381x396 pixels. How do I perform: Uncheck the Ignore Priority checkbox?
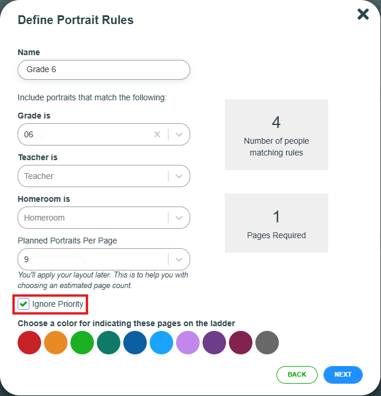(x=24, y=304)
